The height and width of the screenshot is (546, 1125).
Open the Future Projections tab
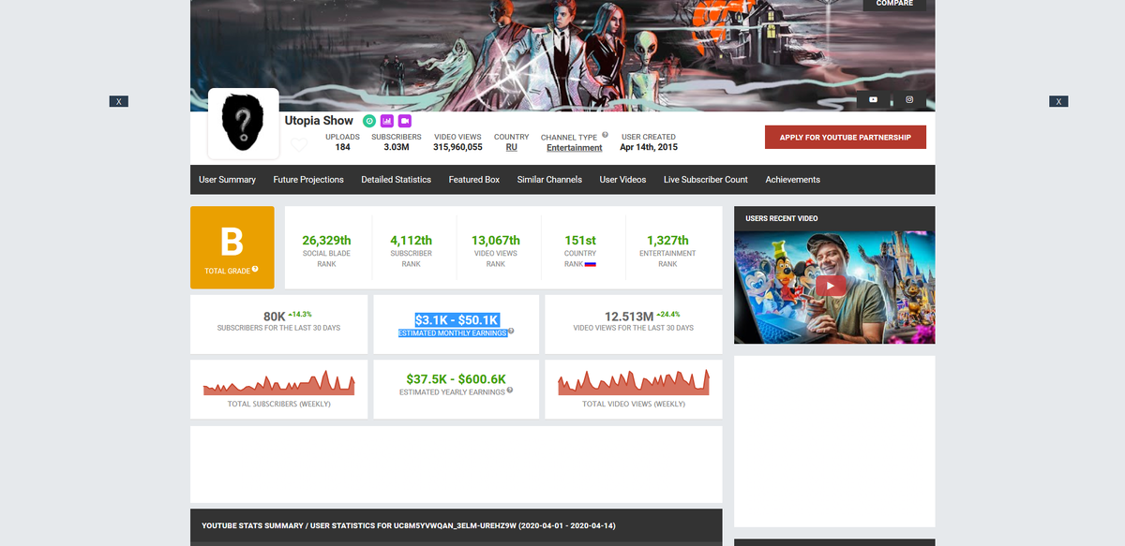tap(308, 180)
